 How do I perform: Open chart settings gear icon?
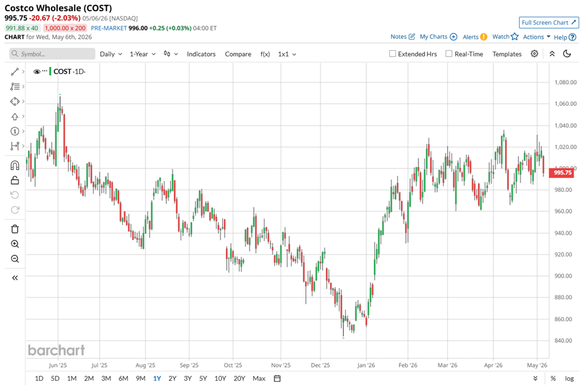click(x=534, y=54)
